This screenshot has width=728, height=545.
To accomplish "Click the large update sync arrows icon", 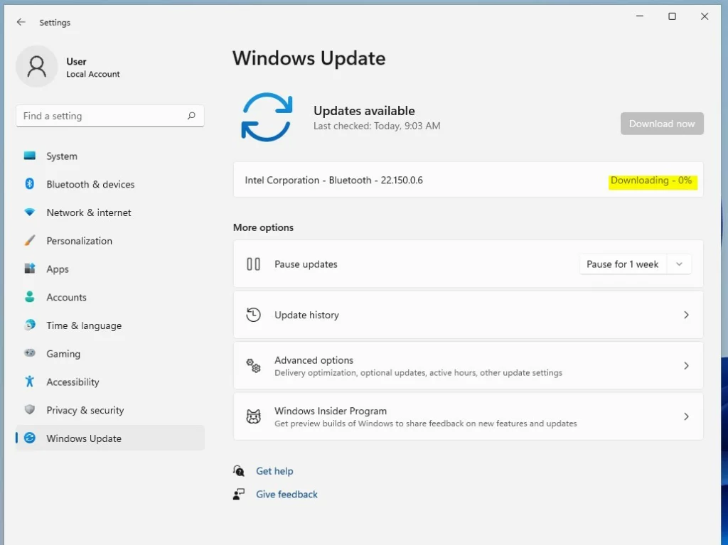I will tap(267, 117).
